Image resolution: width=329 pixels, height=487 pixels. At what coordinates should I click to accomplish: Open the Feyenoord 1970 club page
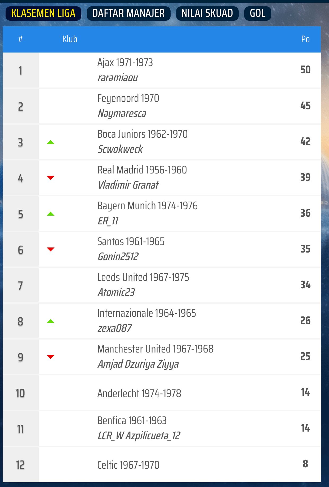coord(128,98)
